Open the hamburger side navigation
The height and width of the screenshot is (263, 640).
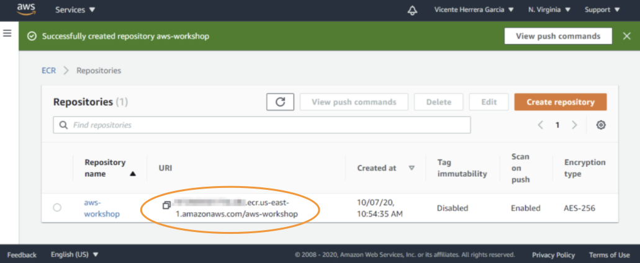coord(7,33)
